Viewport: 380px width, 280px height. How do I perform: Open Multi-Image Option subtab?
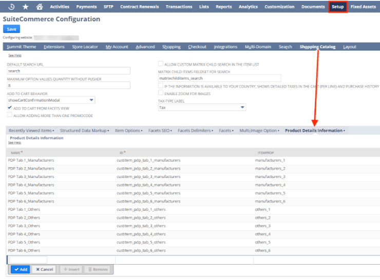(x=259, y=131)
